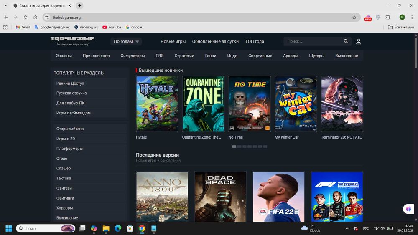The height and width of the screenshot is (235, 418).
Task: Open the Anno 1800 game card
Action: click(162, 197)
